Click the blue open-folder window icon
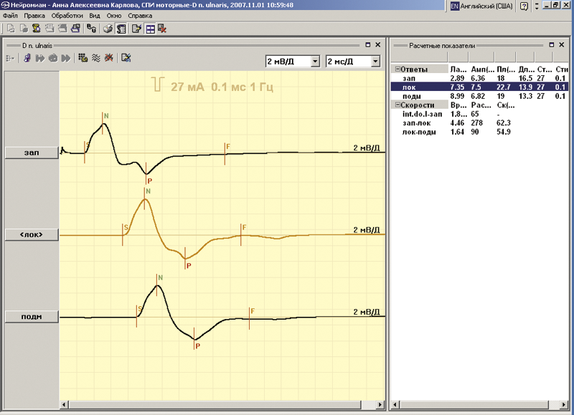Viewport: 574px width, 415px height. (76, 29)
